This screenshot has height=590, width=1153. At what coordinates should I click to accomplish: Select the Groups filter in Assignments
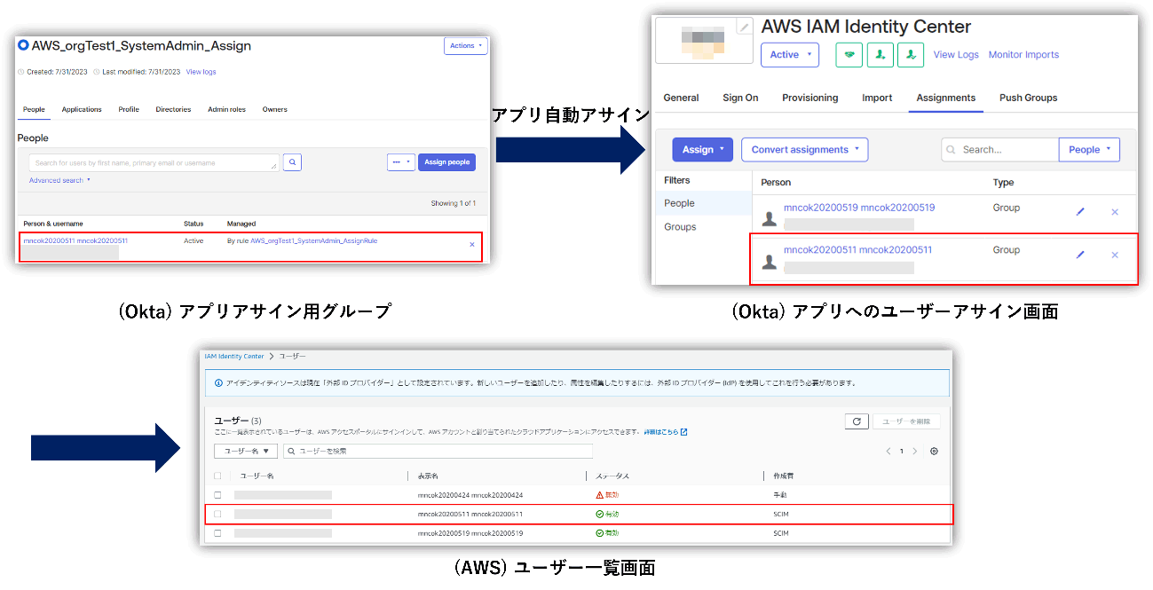point(680,227)
